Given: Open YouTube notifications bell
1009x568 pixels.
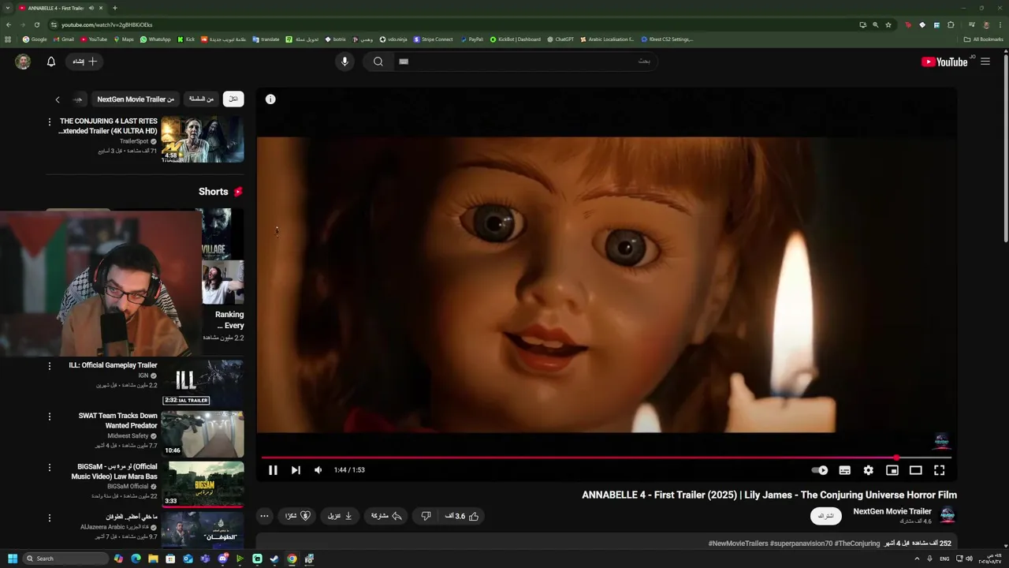Looking at the screenshot, I should [x=51, y=62].
